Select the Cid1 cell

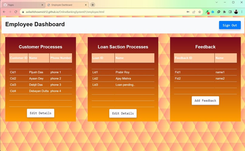coord(19,72)
